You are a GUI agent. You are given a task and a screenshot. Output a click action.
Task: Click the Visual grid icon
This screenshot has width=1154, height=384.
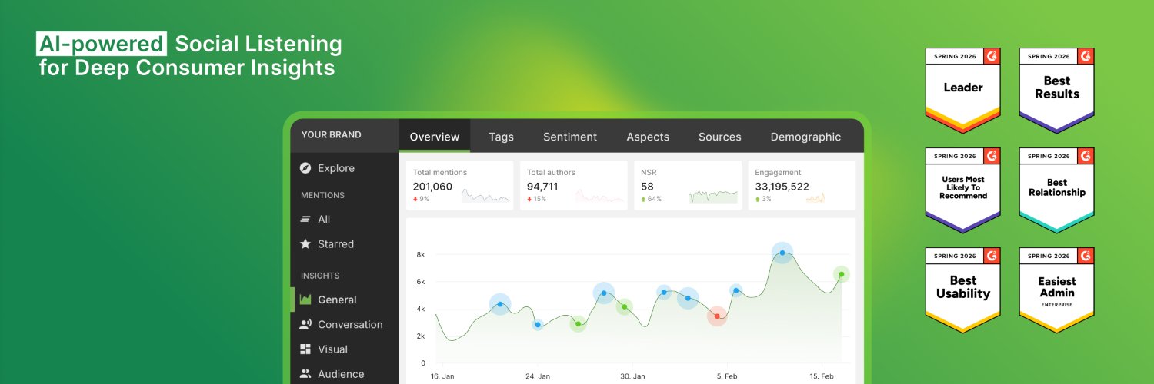point(305,349)
